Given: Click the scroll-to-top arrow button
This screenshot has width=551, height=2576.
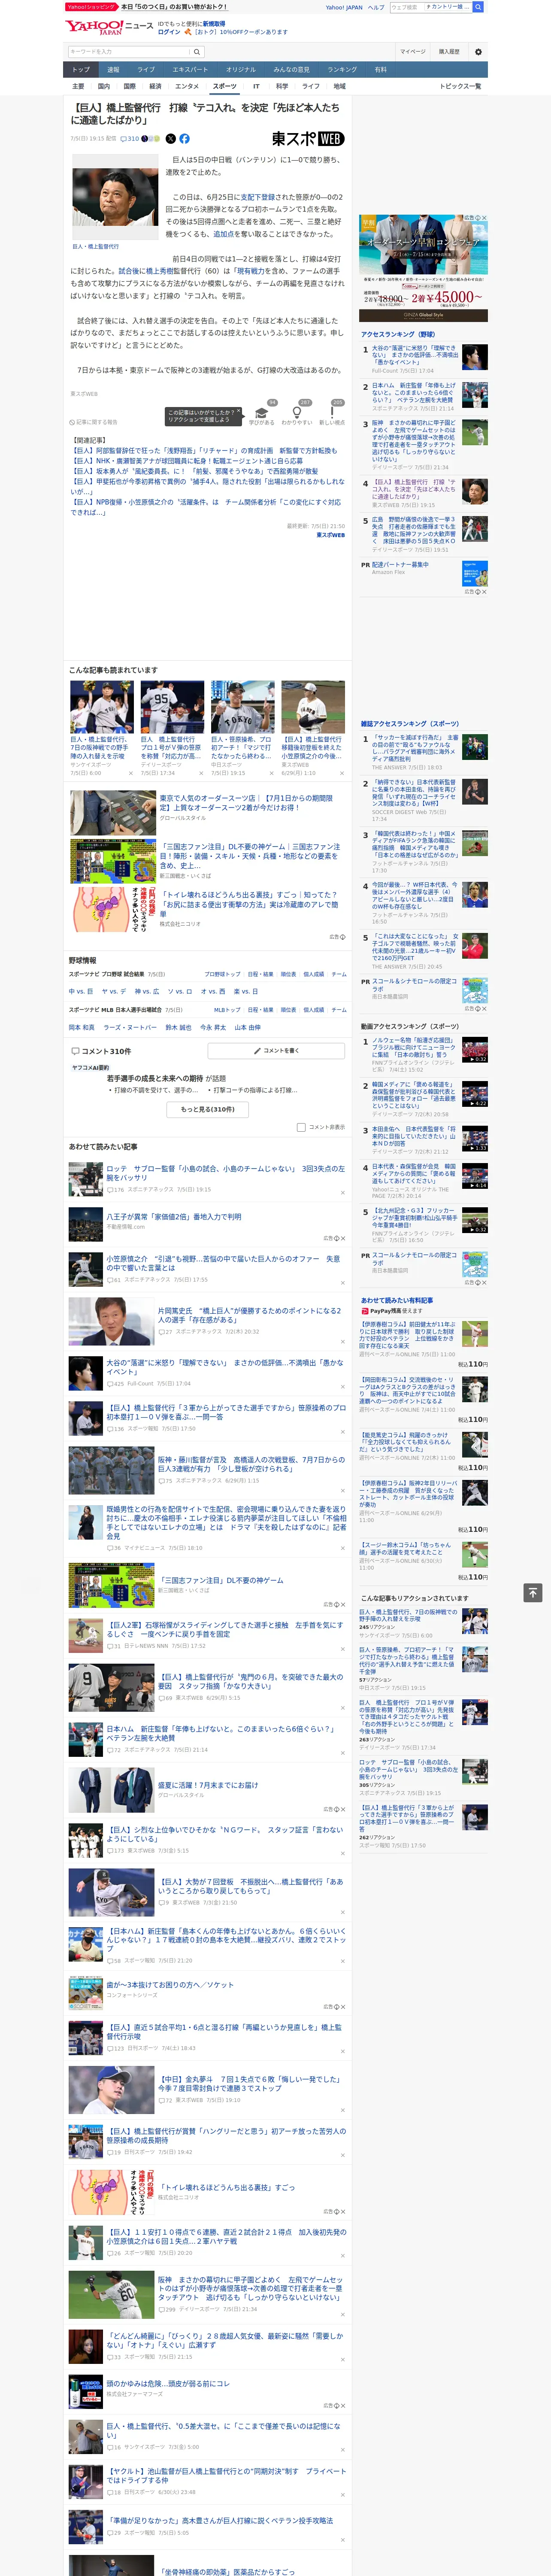Looking at the screenshot, I should pos(533,1592).
